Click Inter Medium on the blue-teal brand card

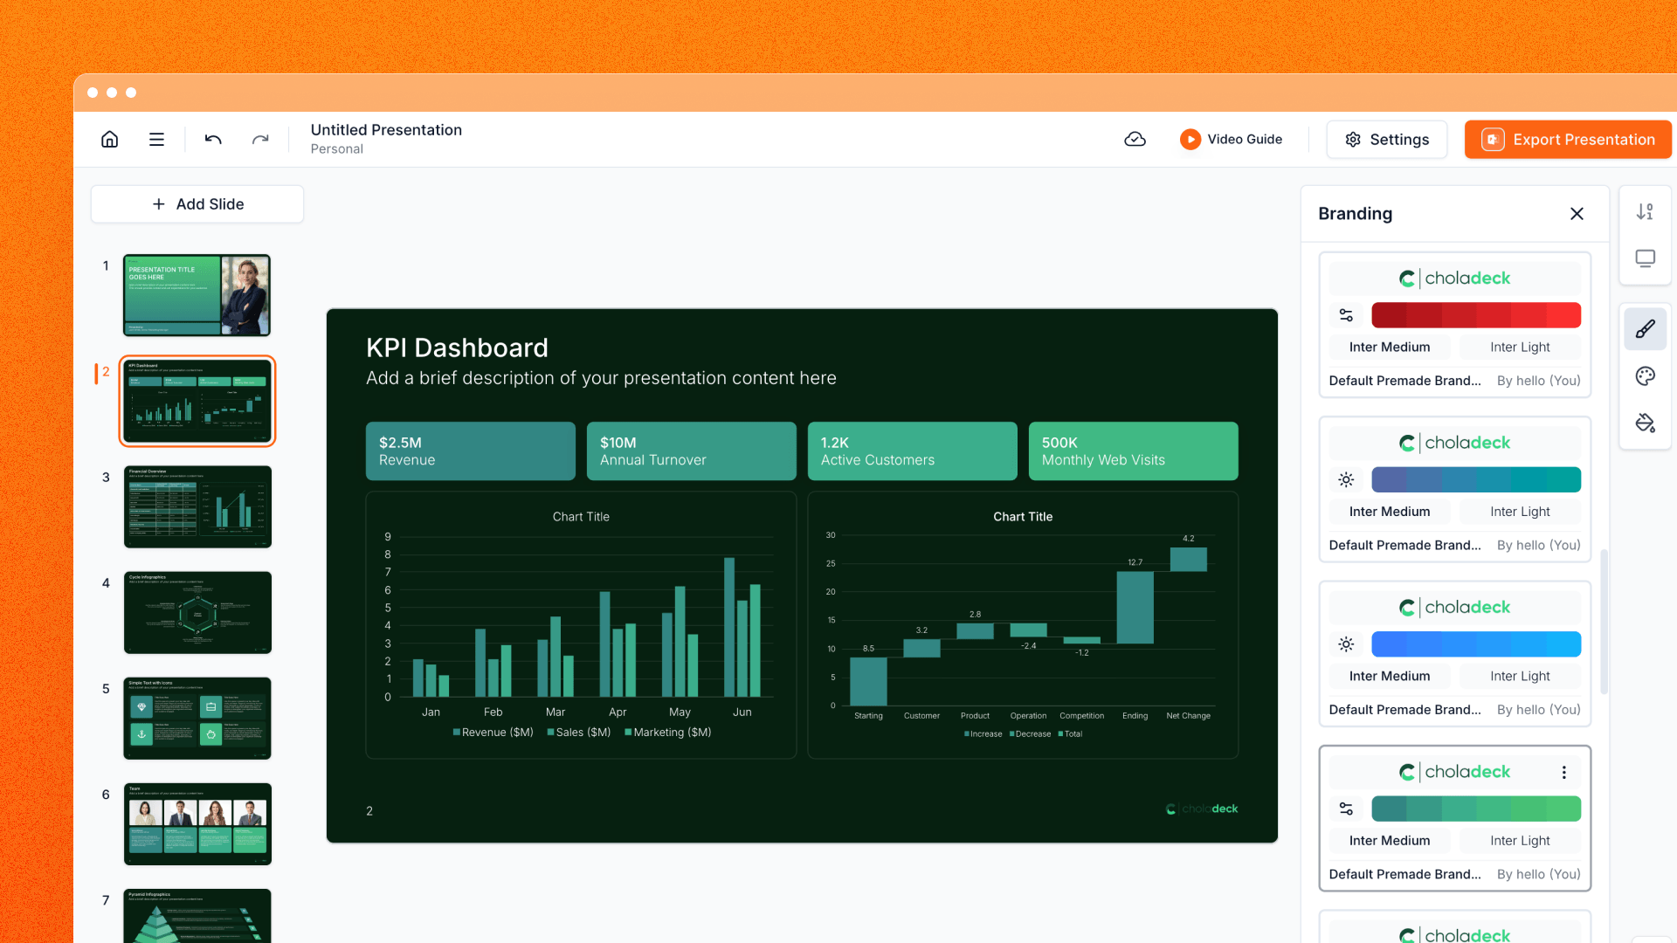1390,512
